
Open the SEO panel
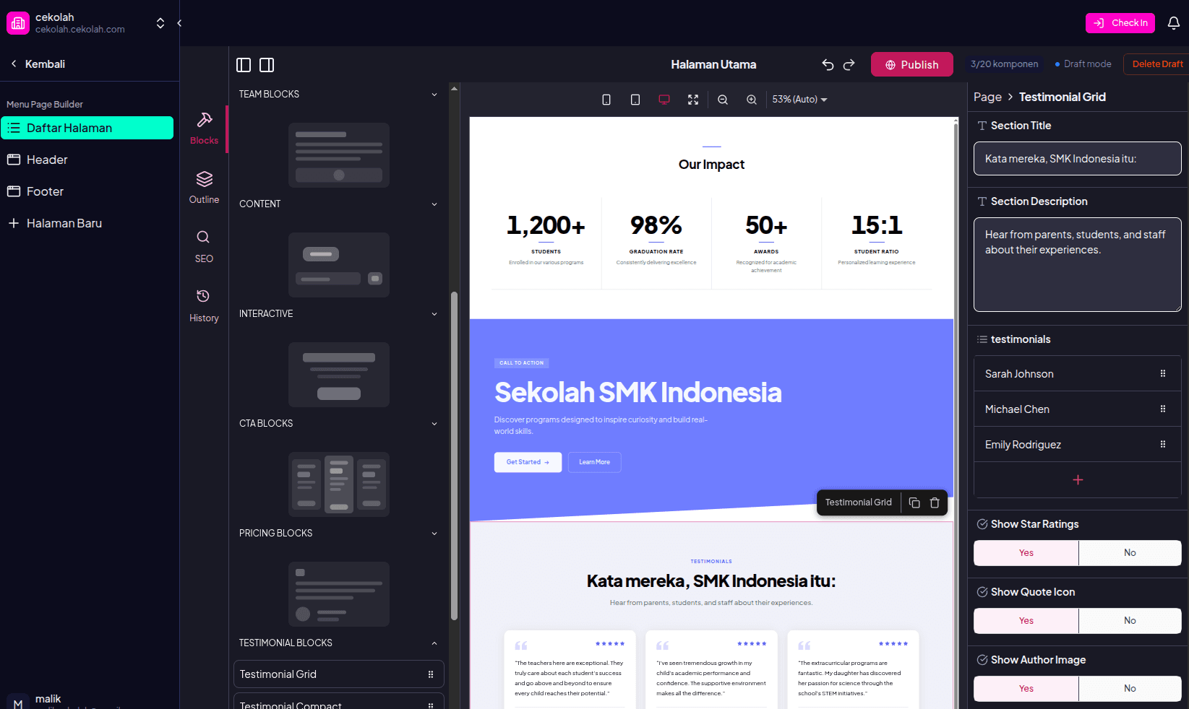click(x=204, y=245)
